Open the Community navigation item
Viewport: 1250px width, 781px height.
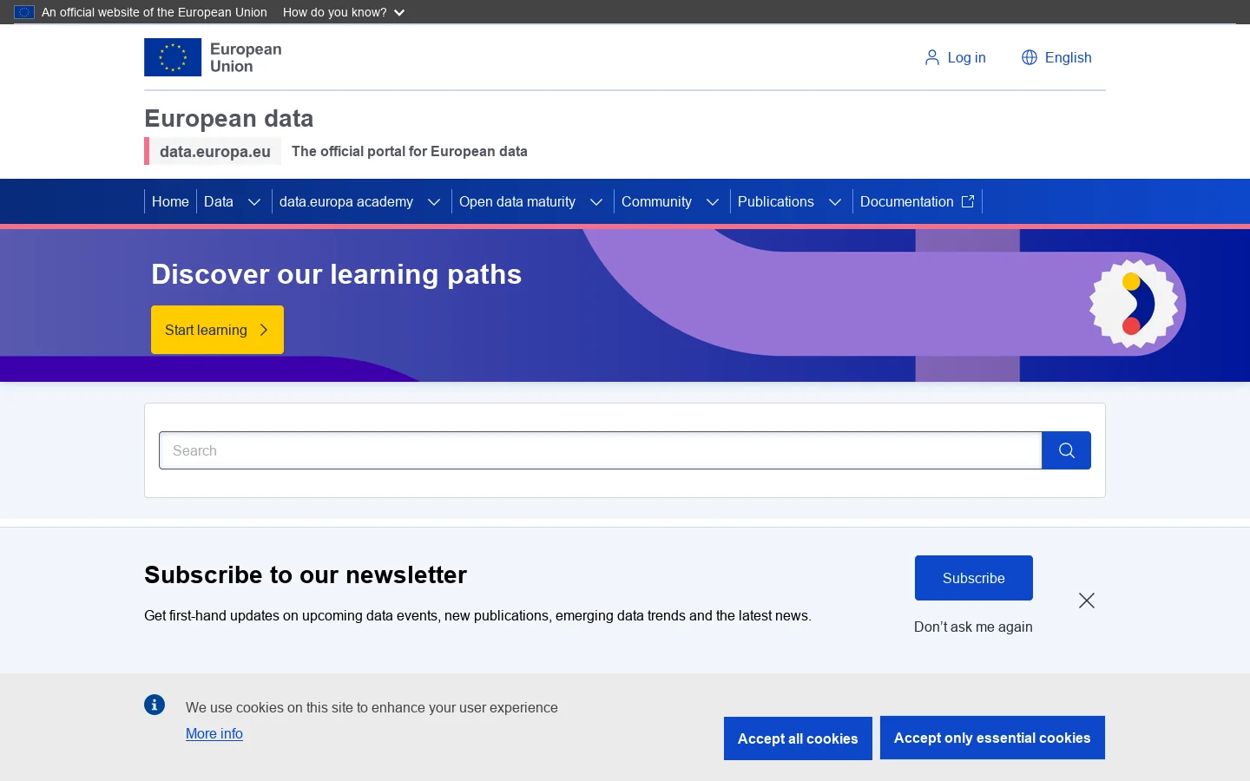click(x=656, y=201)
